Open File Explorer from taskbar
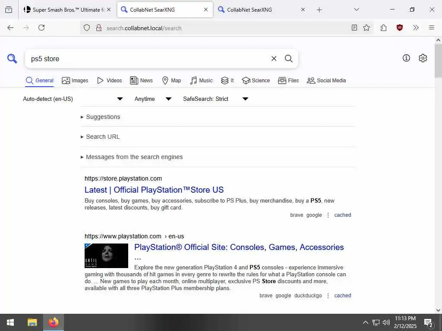 click(32, 322)
